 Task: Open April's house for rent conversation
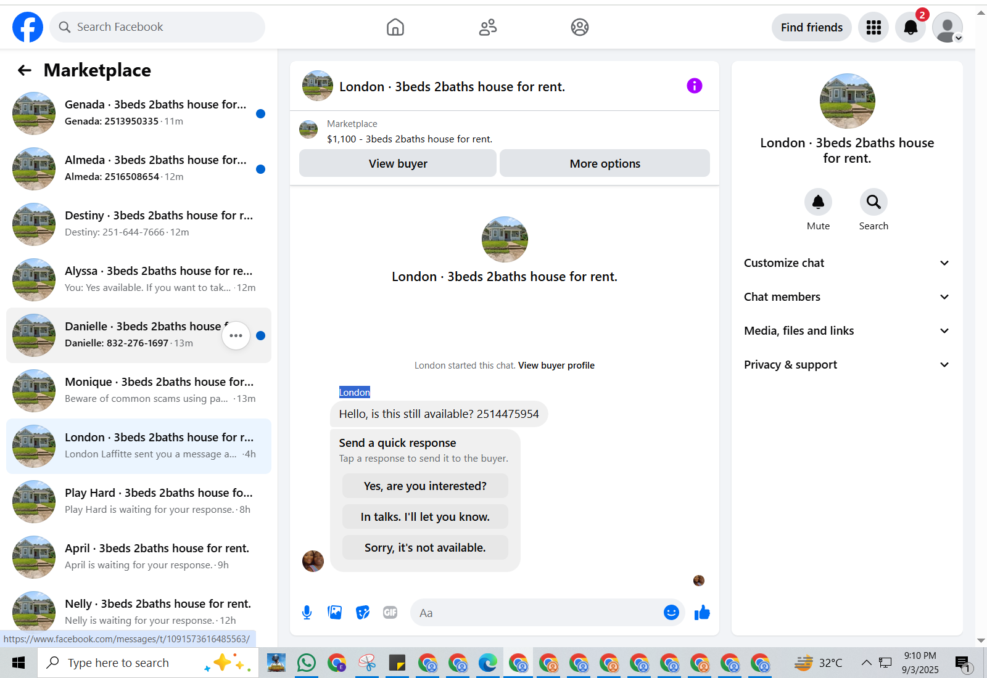click(139, 557)
